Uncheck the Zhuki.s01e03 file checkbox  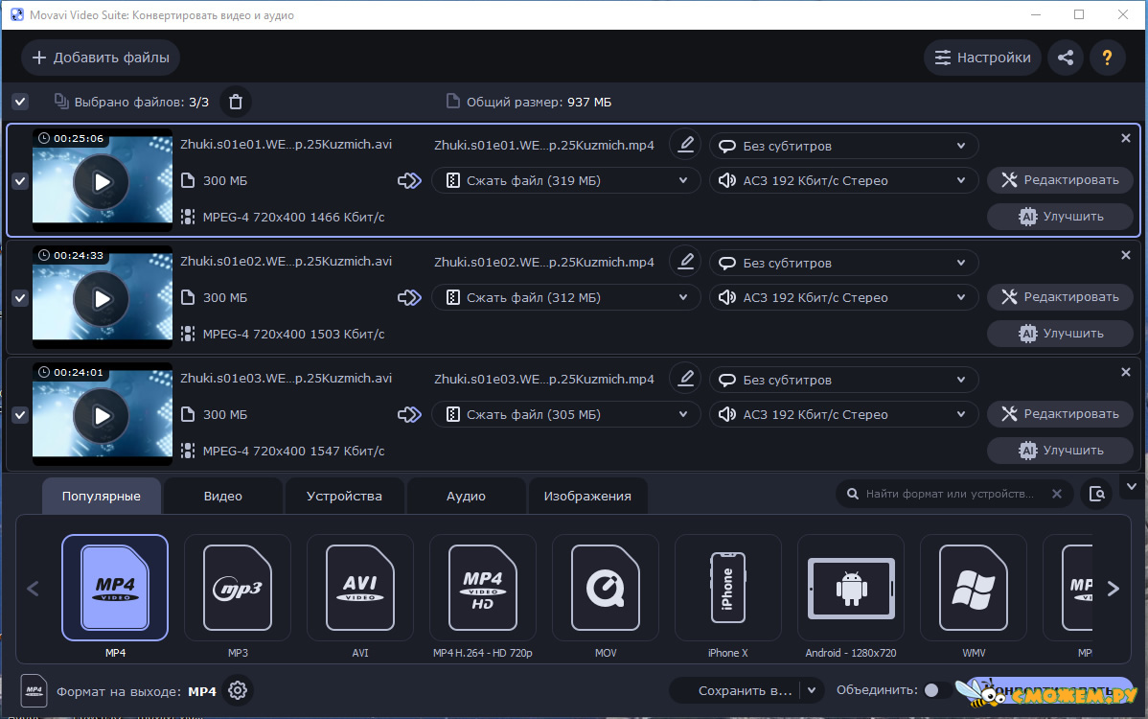(x=20, y=415)
